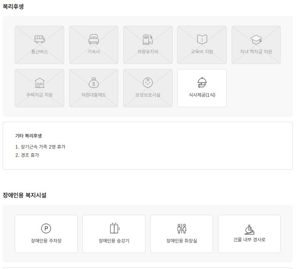Click the meal service cloche icon
This screenshot has width=297, height=269.
tap(202, 83)
